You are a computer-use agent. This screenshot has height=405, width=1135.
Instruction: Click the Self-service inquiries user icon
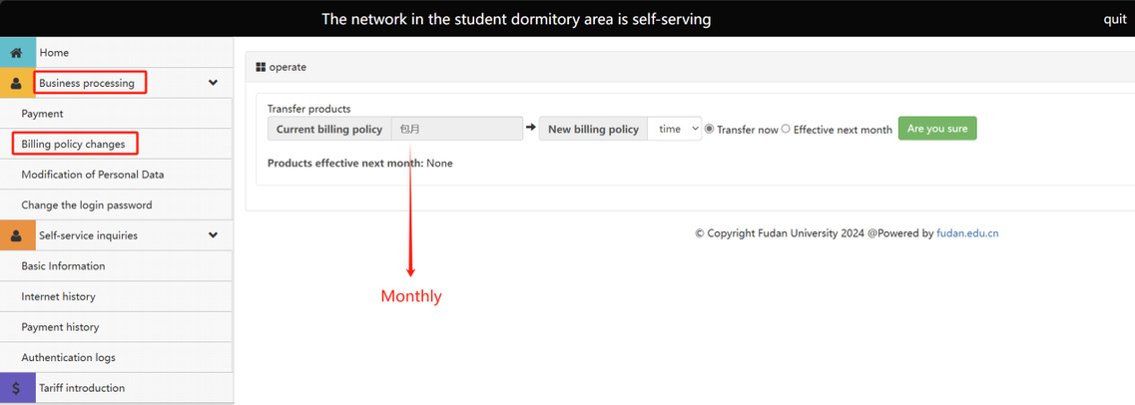click(16, 236)
